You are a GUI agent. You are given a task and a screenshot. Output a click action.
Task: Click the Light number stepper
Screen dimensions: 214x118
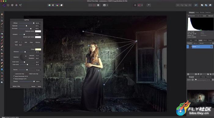22,42
